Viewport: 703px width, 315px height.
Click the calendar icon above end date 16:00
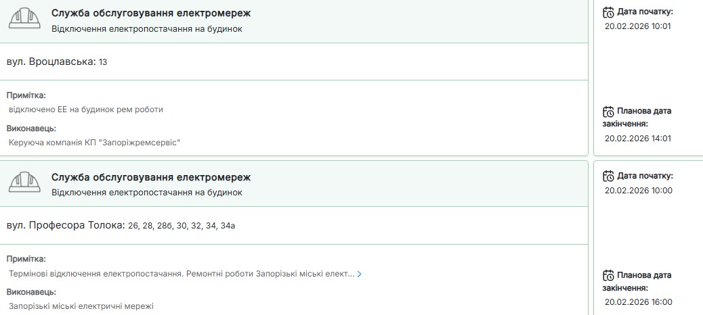pyautogui.click(x=608, y=276)
